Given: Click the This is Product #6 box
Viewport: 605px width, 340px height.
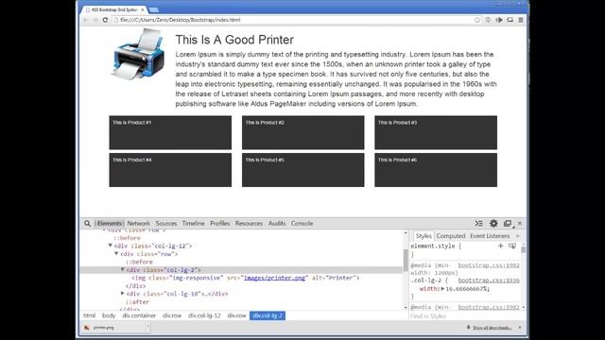Looking at the screenshot, I should click(436, 170).
